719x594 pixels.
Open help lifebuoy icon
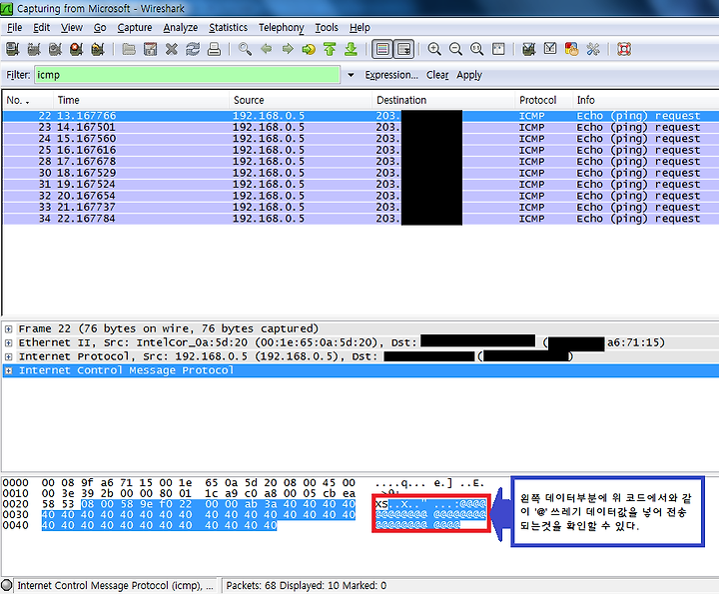(624, 49)
